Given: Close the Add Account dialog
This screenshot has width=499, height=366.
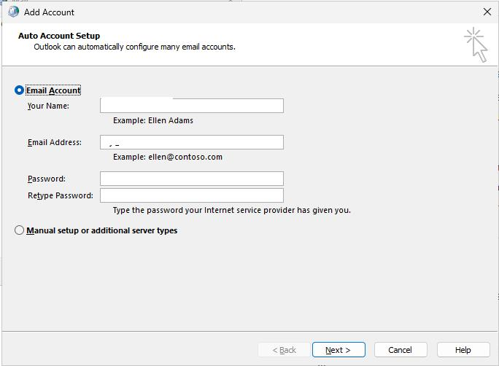Looking at the screenshot, I should tap(487, 12).
